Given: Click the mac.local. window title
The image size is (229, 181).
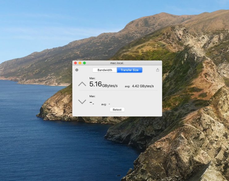Looking at the screenshot, I should pos(117,63).
